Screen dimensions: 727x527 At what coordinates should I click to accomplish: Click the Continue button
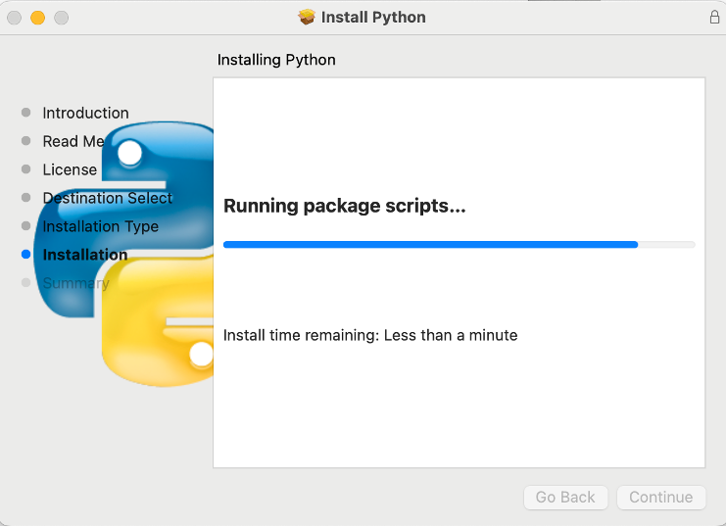(660, 497)
